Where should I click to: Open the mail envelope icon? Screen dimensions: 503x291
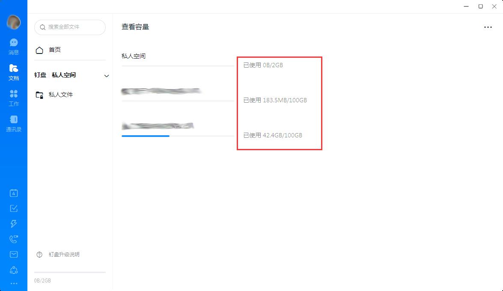(13, 255)
